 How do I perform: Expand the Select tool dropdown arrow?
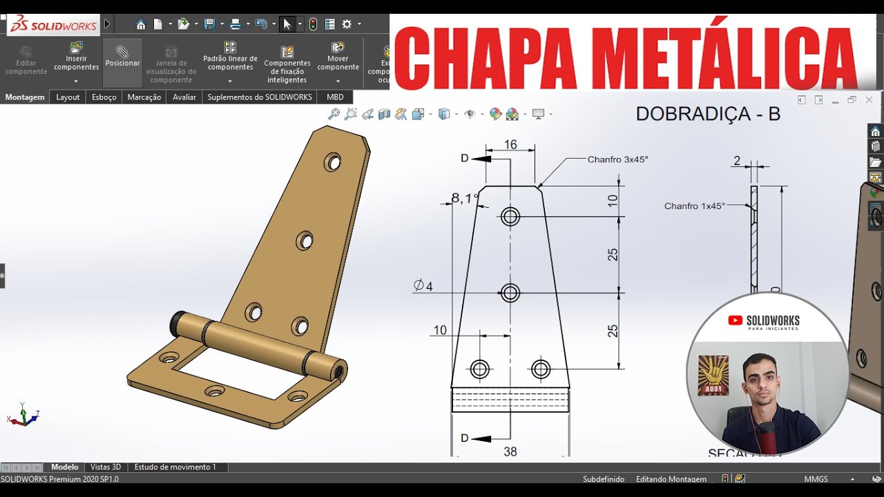tap(300, 24)
